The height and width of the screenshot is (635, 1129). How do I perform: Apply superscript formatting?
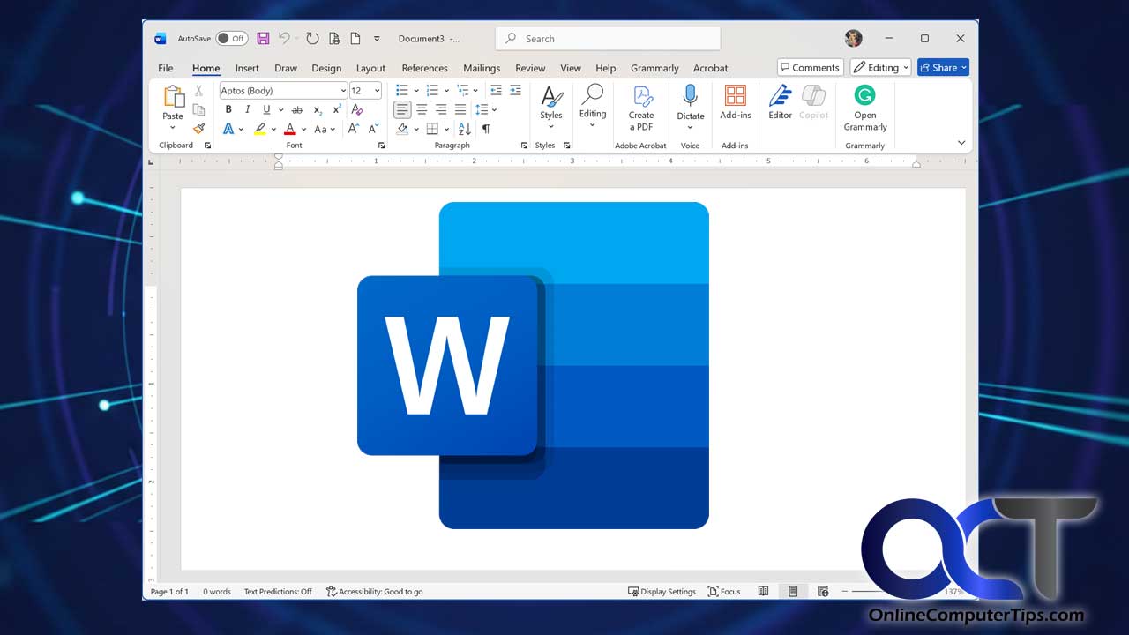[x=337, y=109]
